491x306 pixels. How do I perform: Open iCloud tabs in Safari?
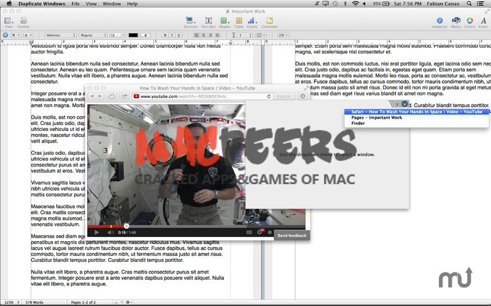(x=112, y=96)
